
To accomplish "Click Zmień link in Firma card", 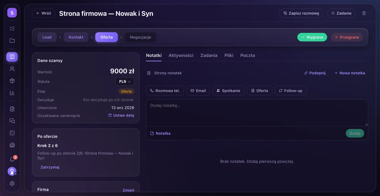I will (128, 190).
